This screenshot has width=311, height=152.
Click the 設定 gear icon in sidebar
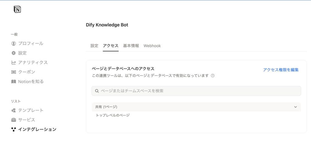point(13,53)
